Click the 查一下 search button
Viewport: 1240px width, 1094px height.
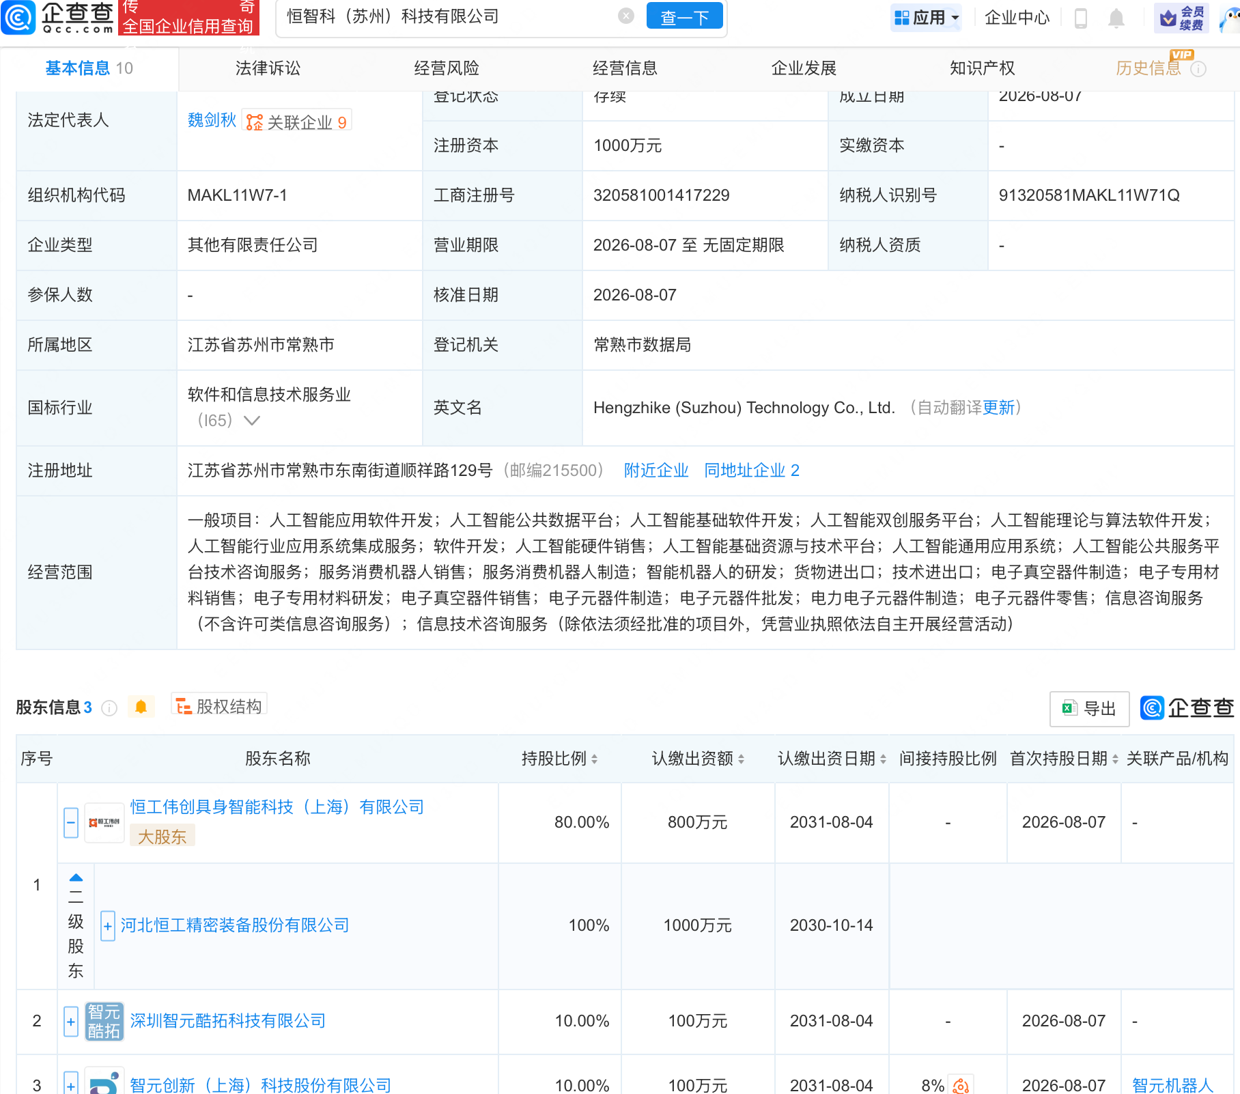(x=685, y=16)
